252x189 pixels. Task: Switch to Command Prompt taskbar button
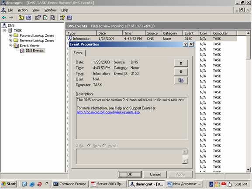[70, 184]
